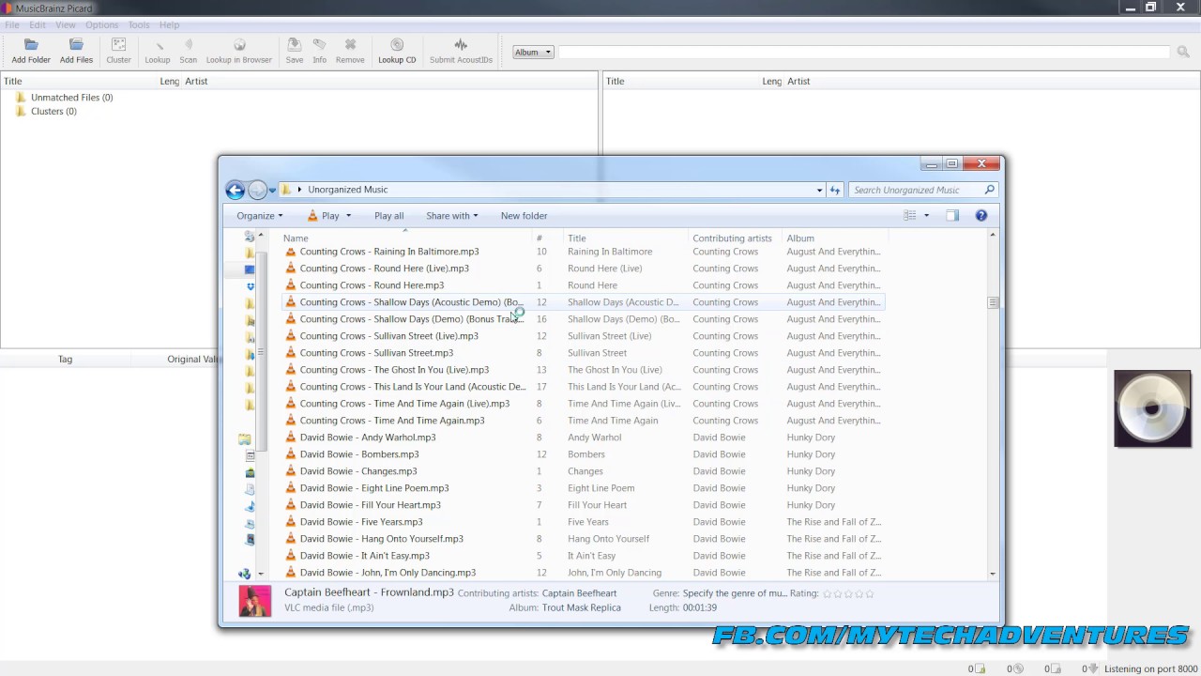Sort by the Name column header in Explorer
This screenshot has height=676, width=1201.
(405, 238)
